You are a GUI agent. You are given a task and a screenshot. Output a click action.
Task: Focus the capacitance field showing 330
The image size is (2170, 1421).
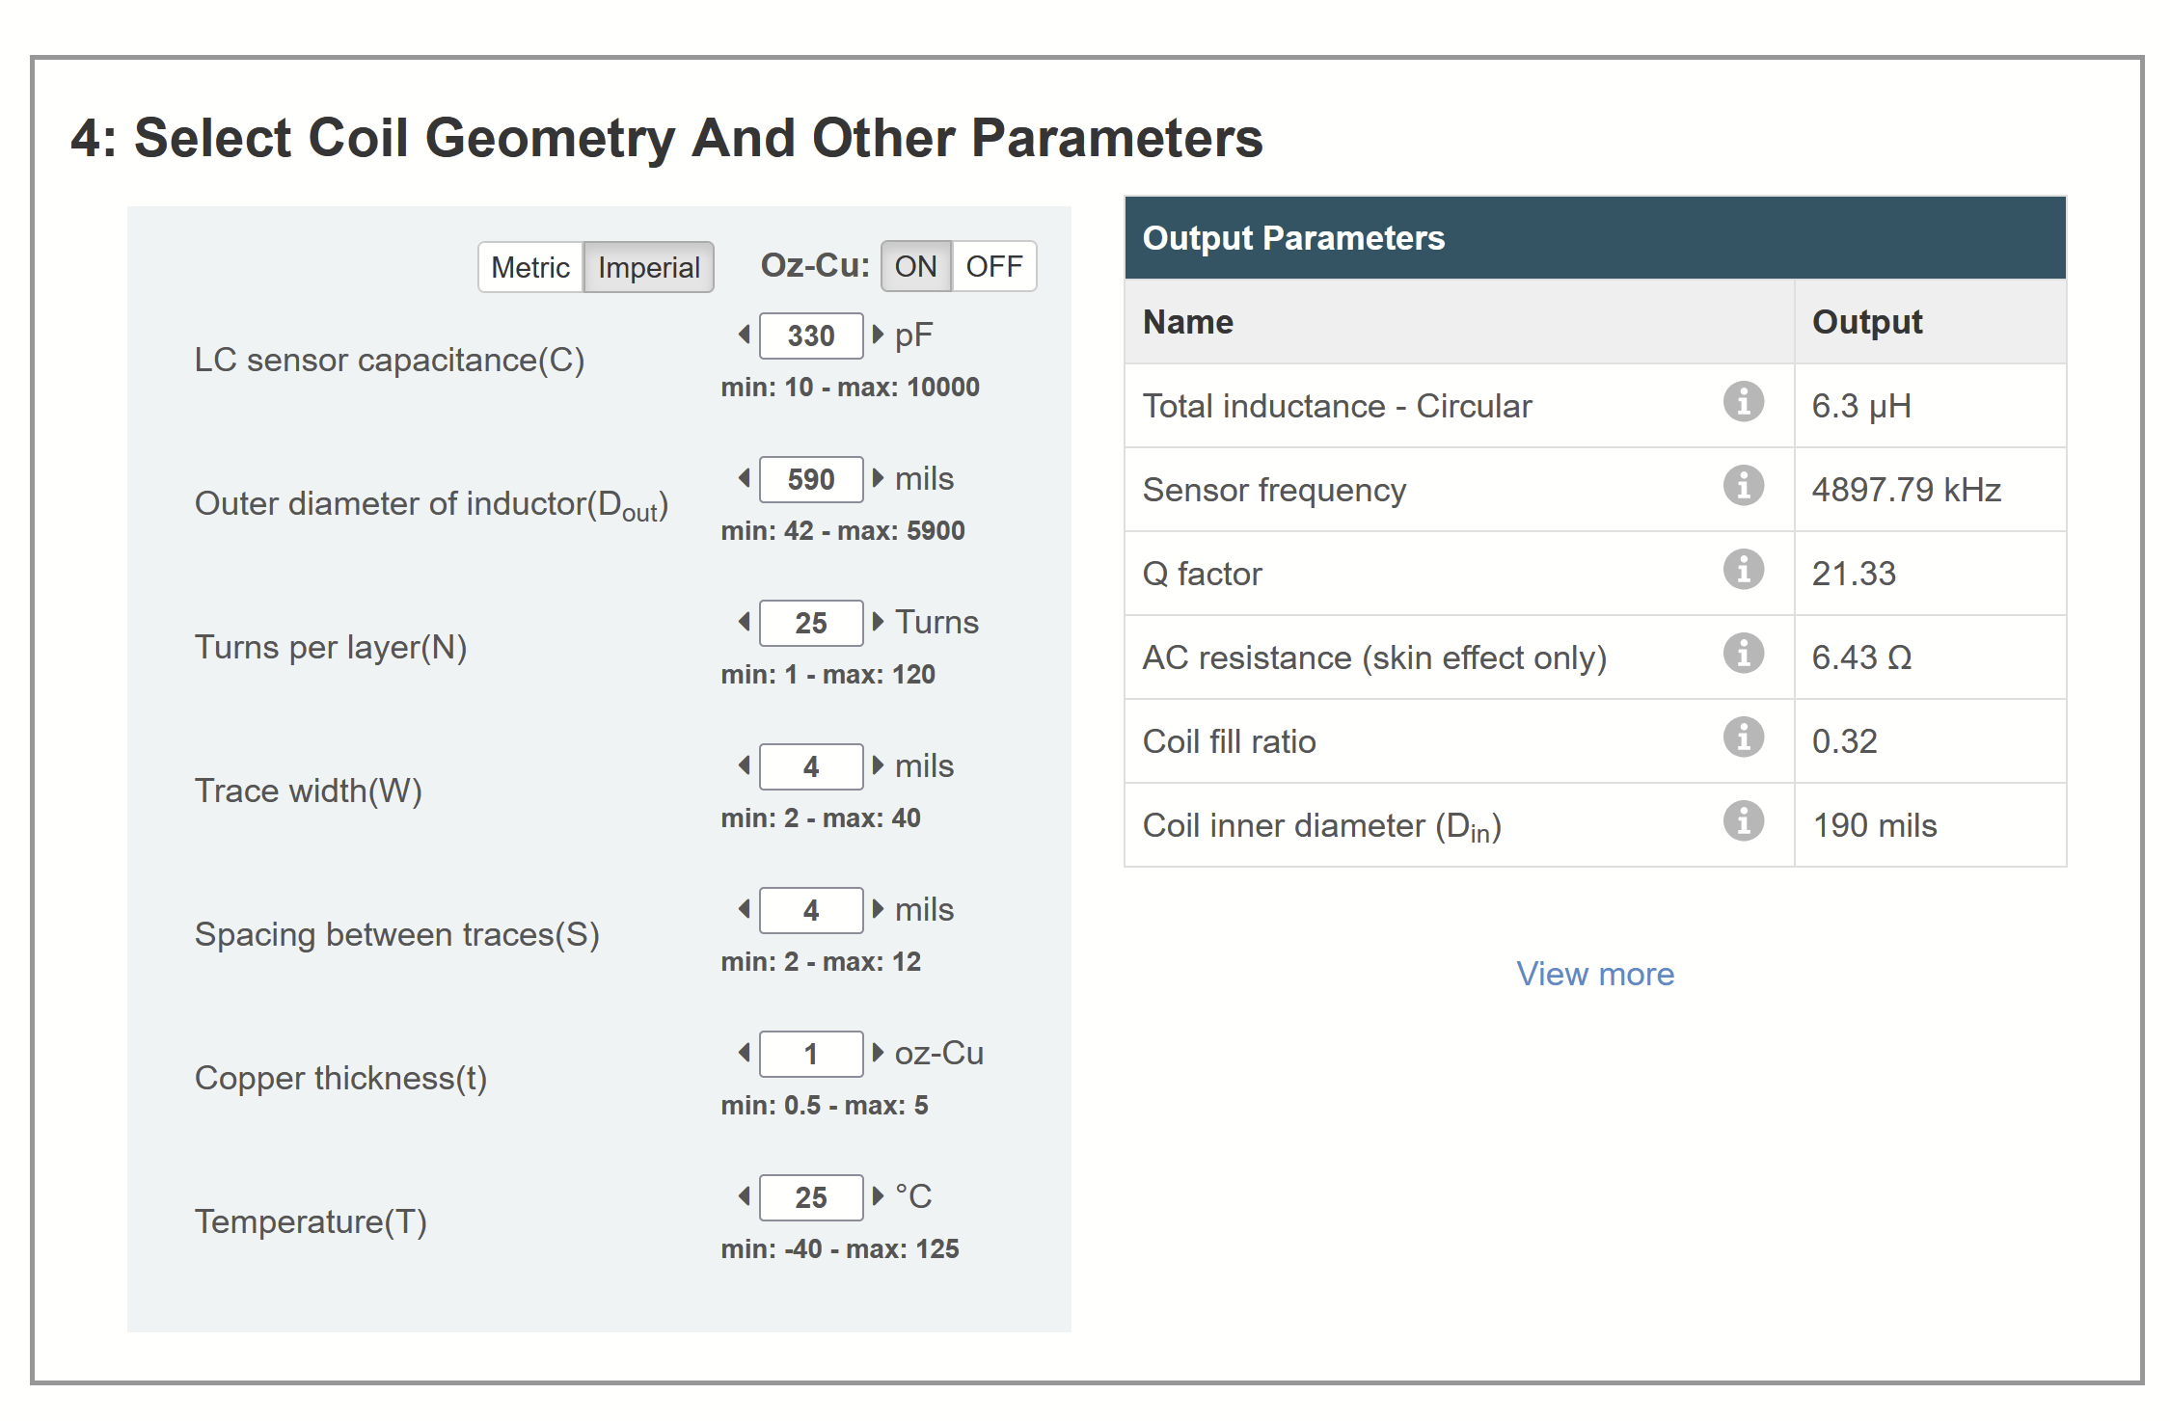(x=811, y=335)
